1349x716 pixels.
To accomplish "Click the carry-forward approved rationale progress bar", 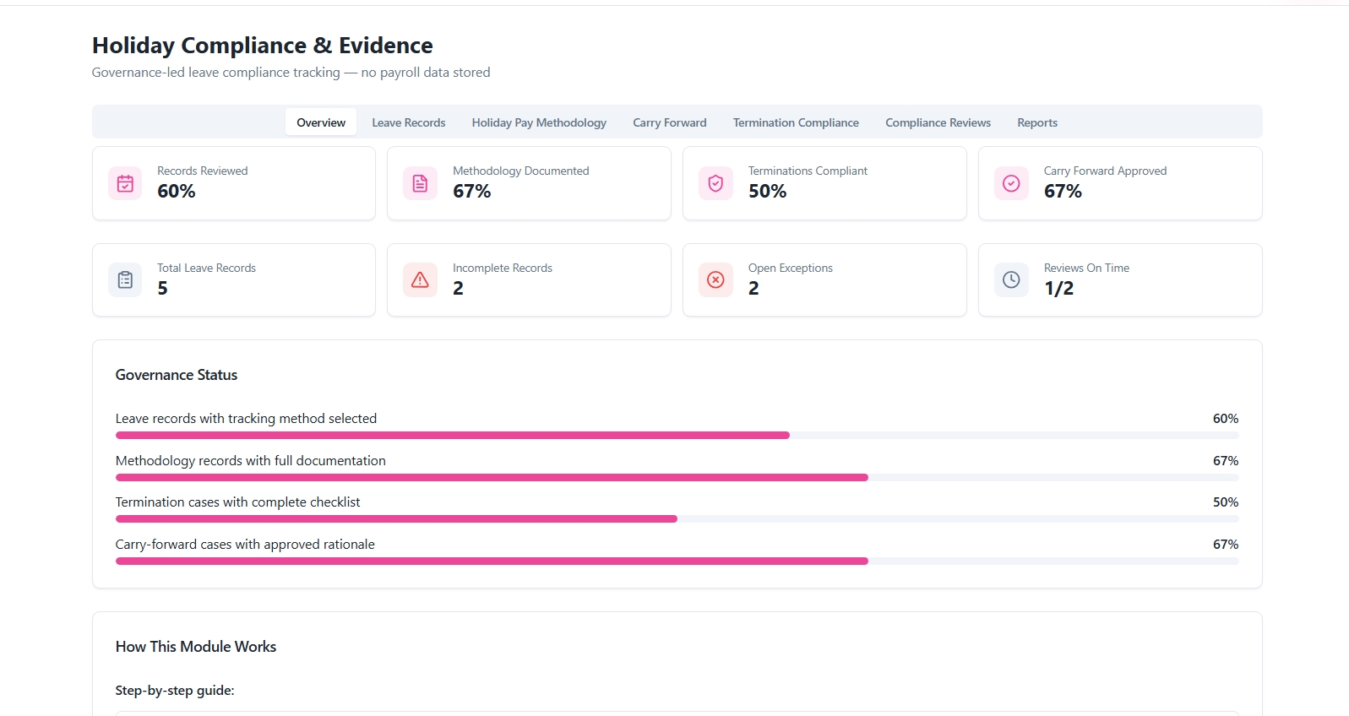I will (677, 561).
